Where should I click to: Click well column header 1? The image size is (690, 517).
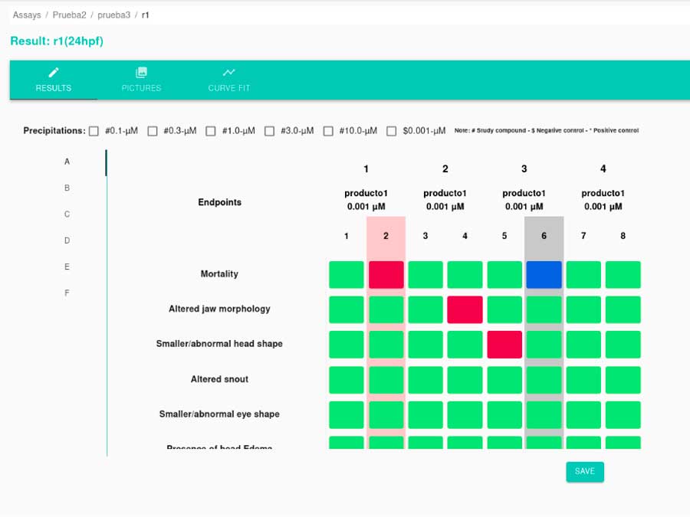pyautogui.click(x=347, y=236)
